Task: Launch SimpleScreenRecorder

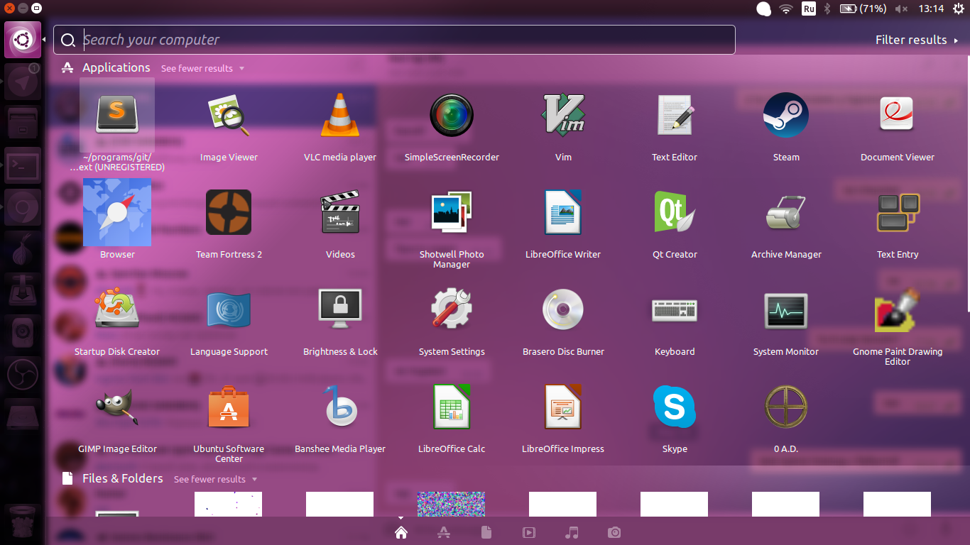Action: point(452,114)
